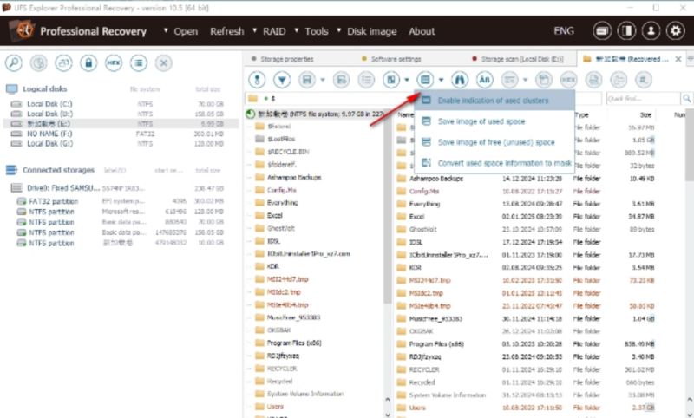Select "Save image of free (unused) space"
694x418 pixels.
tap(494, 142)
